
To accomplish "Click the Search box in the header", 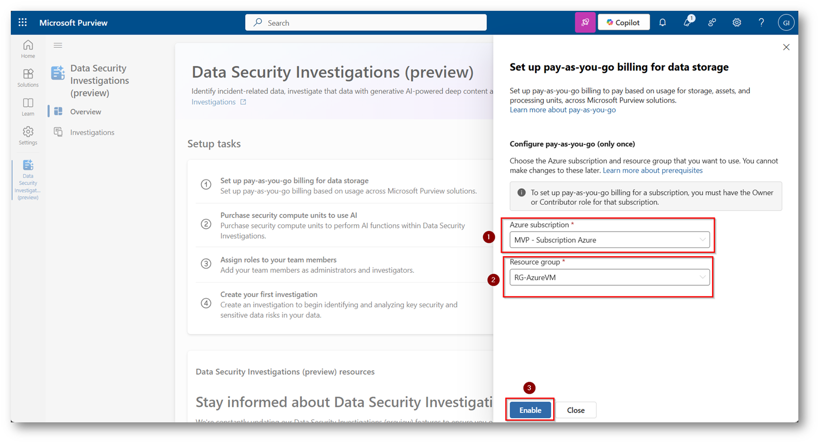I will pyautogui.click(x=366, y=23).
